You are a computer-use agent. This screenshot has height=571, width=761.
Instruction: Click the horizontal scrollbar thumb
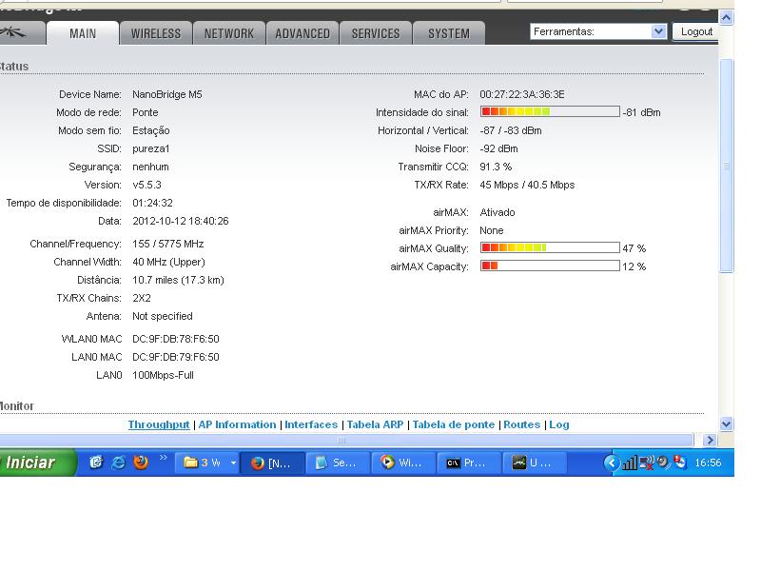(x=345, y=440)
